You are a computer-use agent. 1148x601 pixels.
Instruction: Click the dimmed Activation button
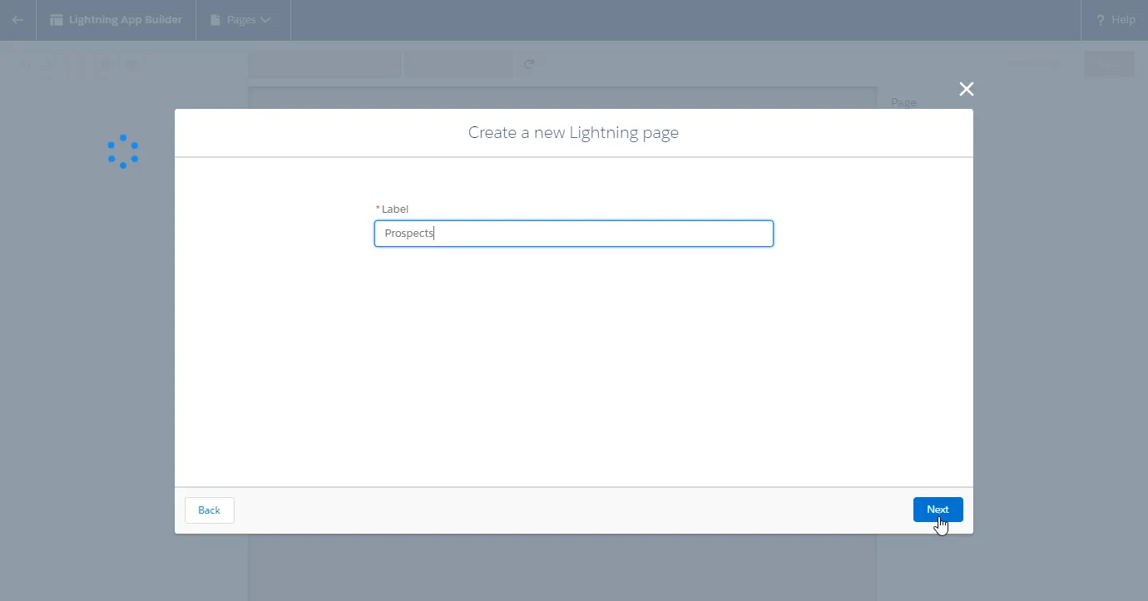(x=1034, y=64)
